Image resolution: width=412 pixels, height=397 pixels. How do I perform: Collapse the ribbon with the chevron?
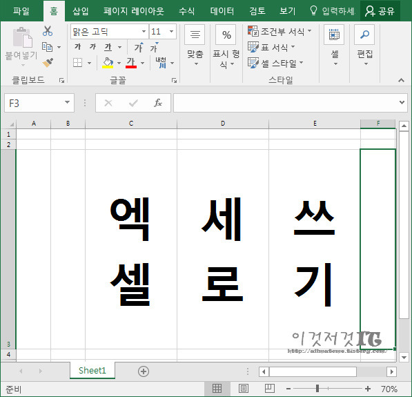click(x=401, y=80)
